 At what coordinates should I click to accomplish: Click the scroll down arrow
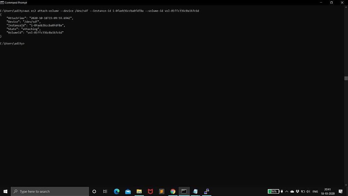point(346,185)
